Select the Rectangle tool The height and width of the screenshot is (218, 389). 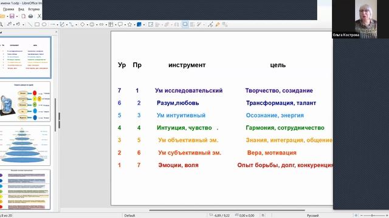[37, 24]
